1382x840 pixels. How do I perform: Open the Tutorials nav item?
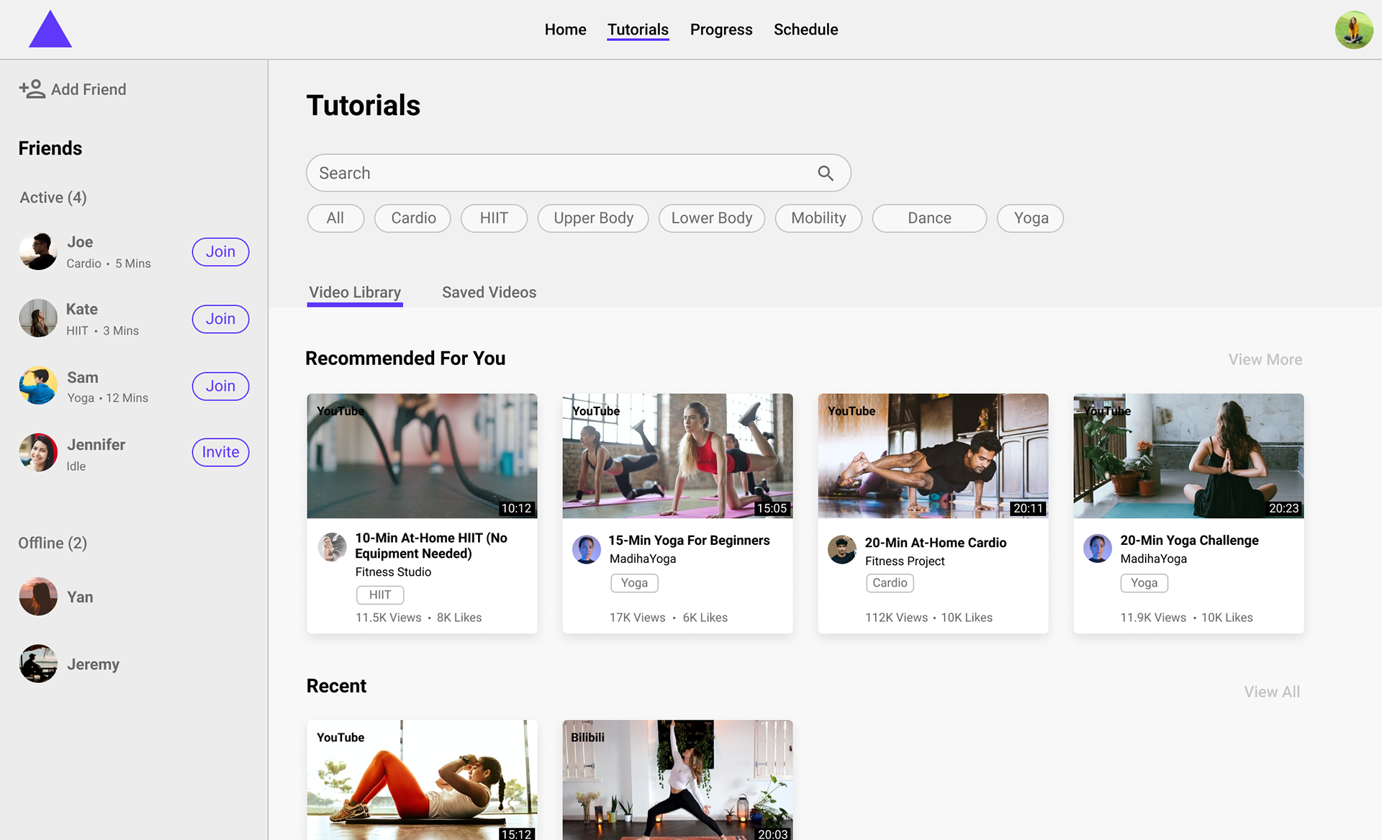click(638, 30)
